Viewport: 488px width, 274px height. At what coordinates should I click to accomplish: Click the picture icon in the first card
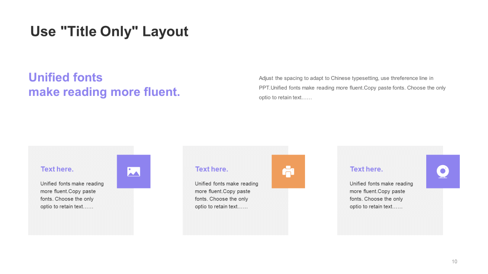133,172
